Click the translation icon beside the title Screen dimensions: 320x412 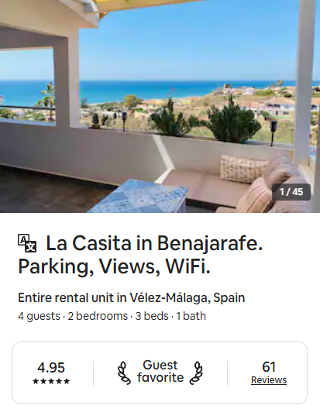(x=27, y=243)
